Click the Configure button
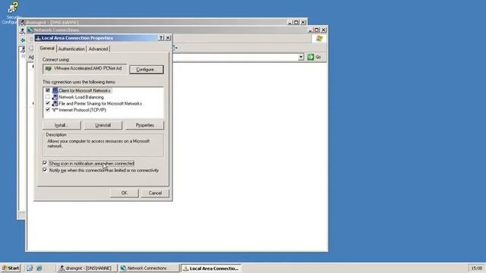The image size is (486, 273). pos(147,69)
